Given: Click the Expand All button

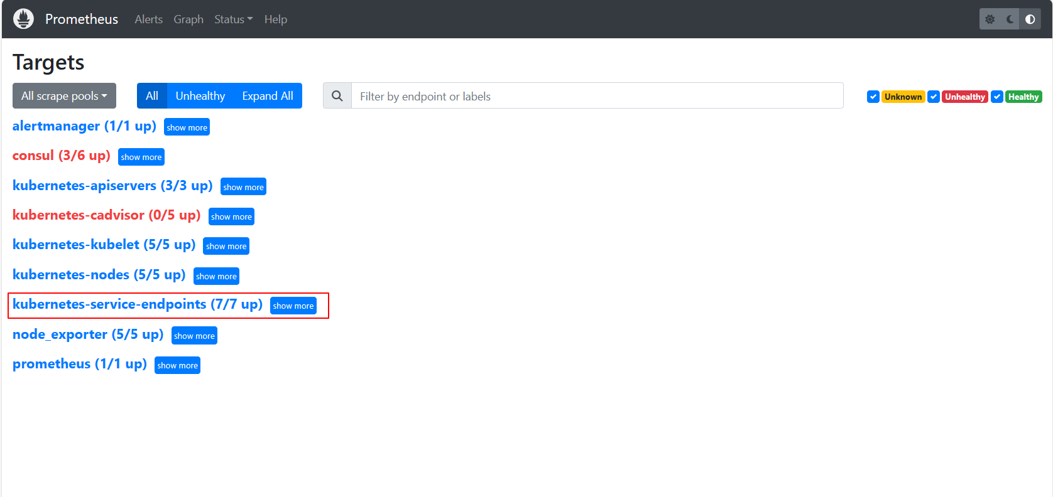Looking at the screenshot, I should (x=268, y=96).
